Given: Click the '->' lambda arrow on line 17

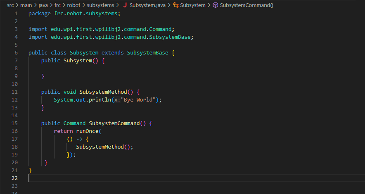Looking at the screenshot, I should click(x=79, y=139).
